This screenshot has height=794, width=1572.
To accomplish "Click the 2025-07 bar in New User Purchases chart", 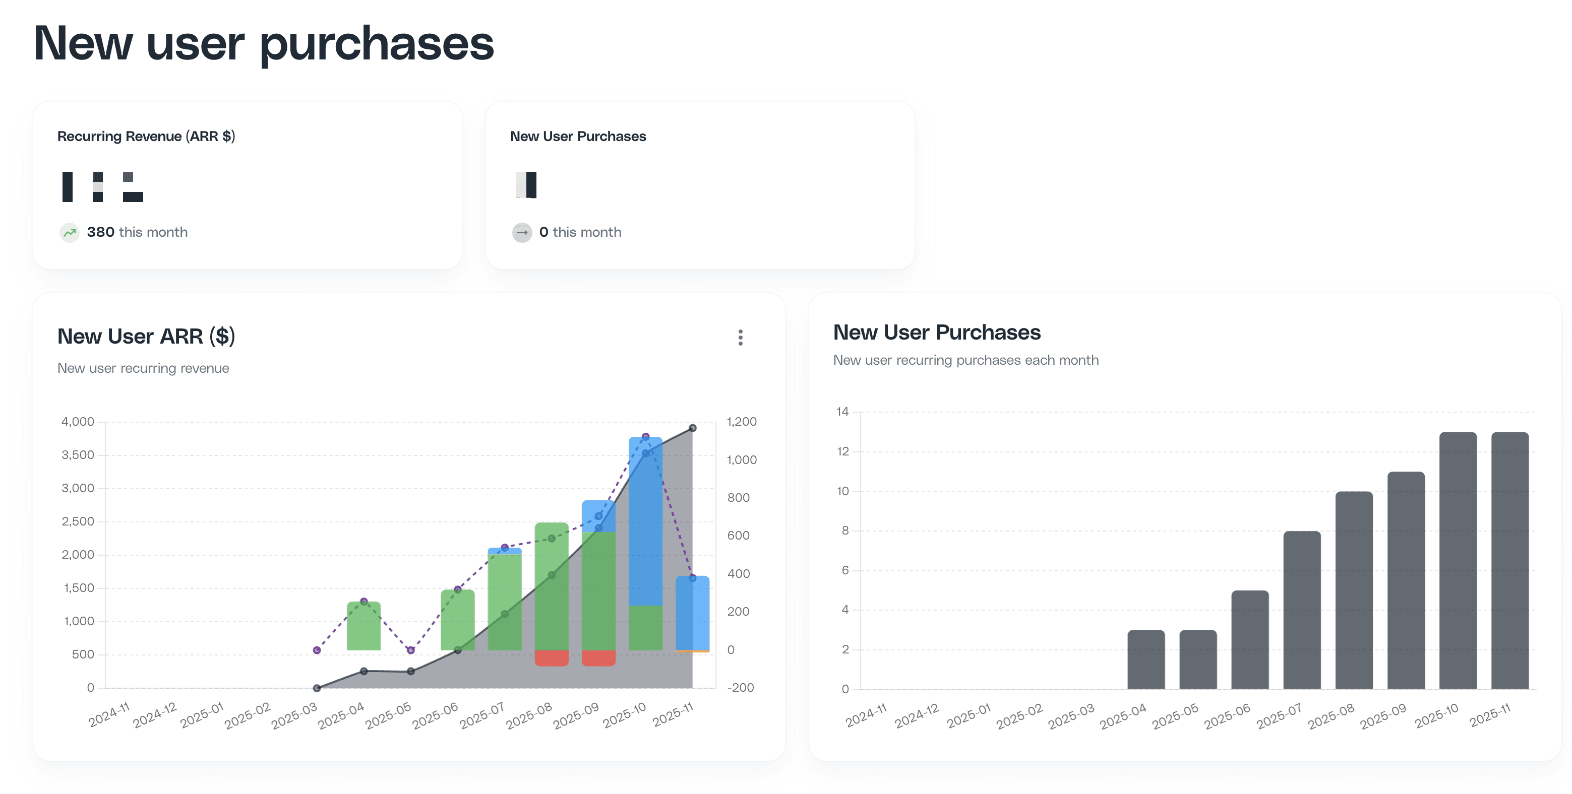I will click(x=1302, y=610).
